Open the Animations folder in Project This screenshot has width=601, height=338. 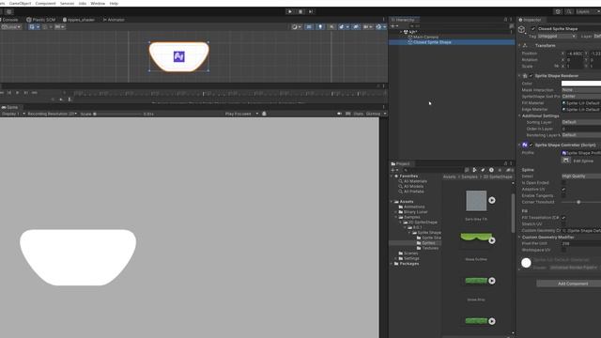tap(414, 207)
